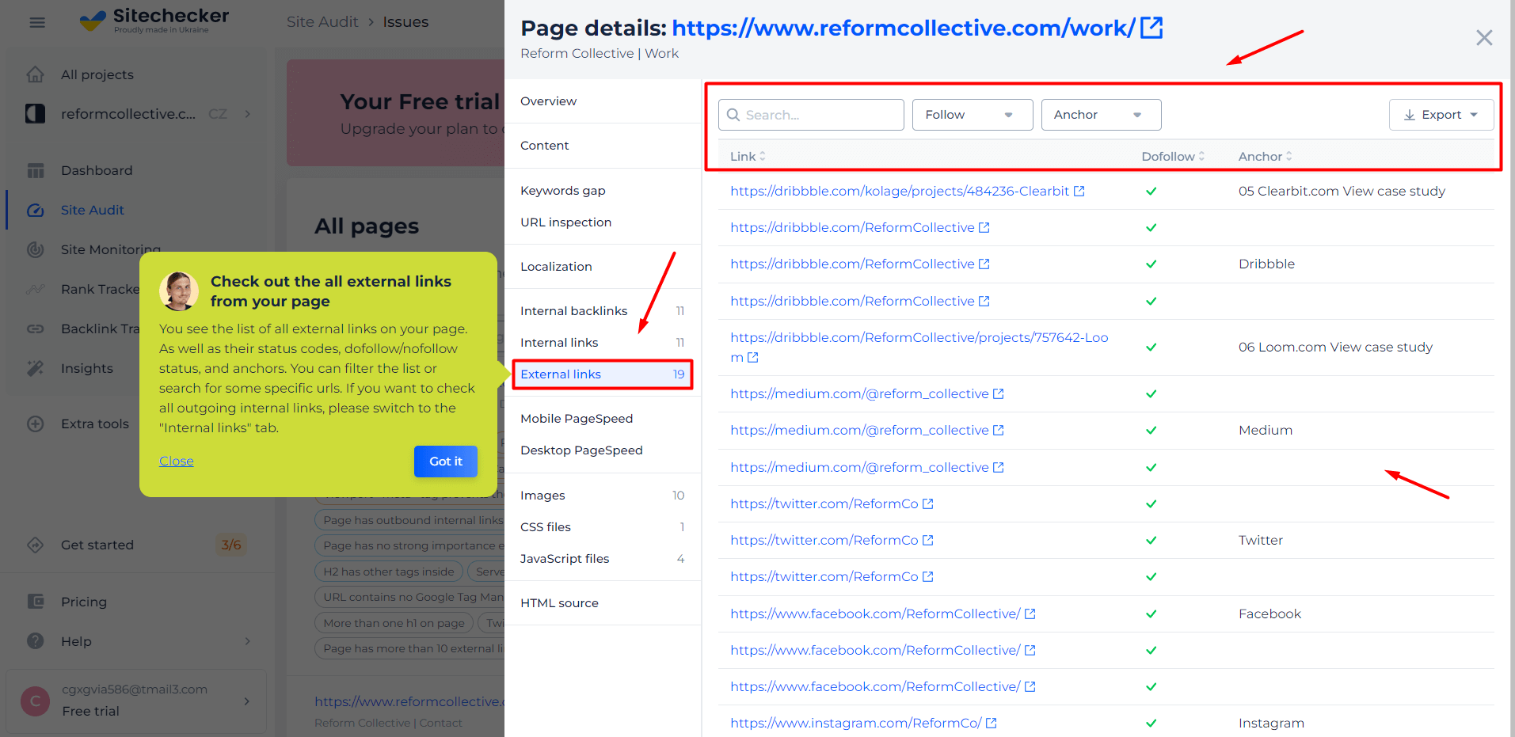Click the Close link in tooltip
The image size is (1515, 737).
tap(176, 461)
